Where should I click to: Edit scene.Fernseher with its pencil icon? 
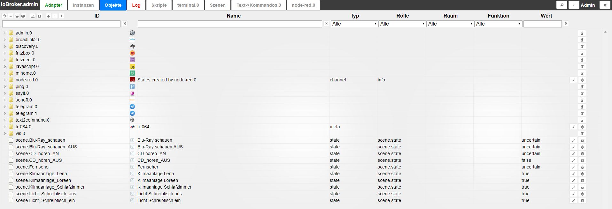tap(574, 167)
